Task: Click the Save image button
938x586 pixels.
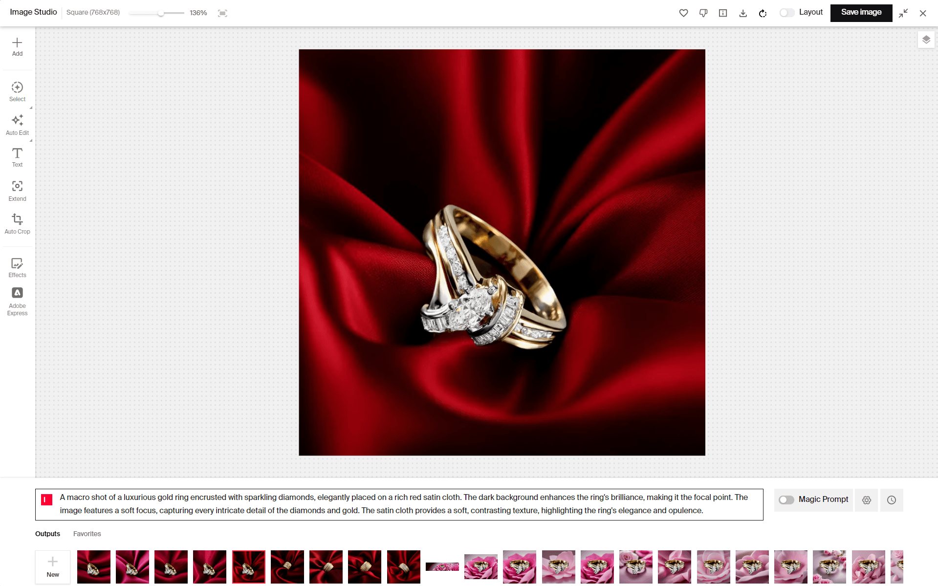Action: tap(861, 13)
